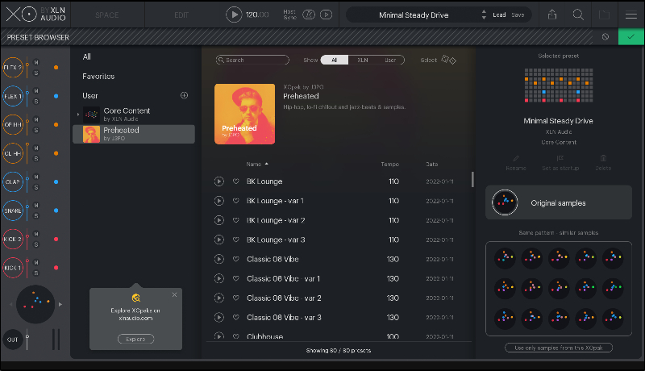Show only User presets filter
Viewport: 645px width, 371px height.
(x=390, y=60)
